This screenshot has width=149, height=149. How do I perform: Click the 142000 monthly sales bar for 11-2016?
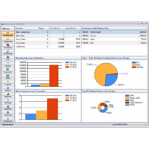coord(54,76)
